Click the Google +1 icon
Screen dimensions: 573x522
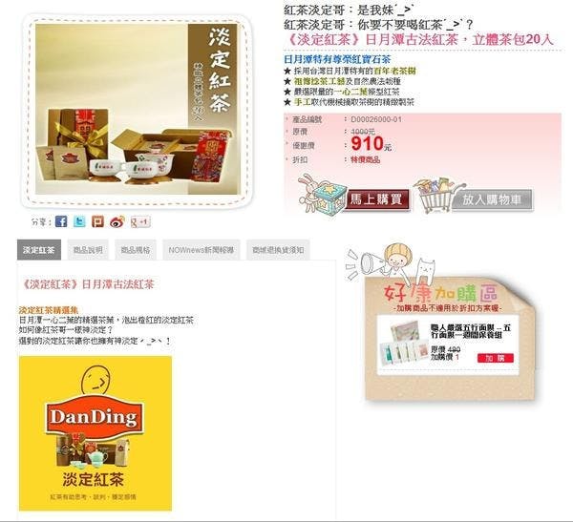pyautogui.click(x=140, y=221)
